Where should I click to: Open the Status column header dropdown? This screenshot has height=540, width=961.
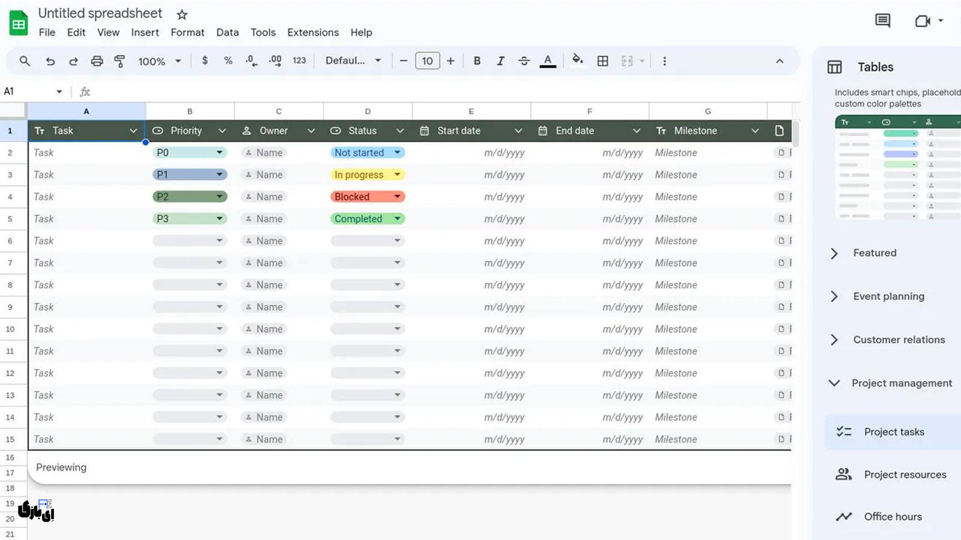[x=400, y=131]
